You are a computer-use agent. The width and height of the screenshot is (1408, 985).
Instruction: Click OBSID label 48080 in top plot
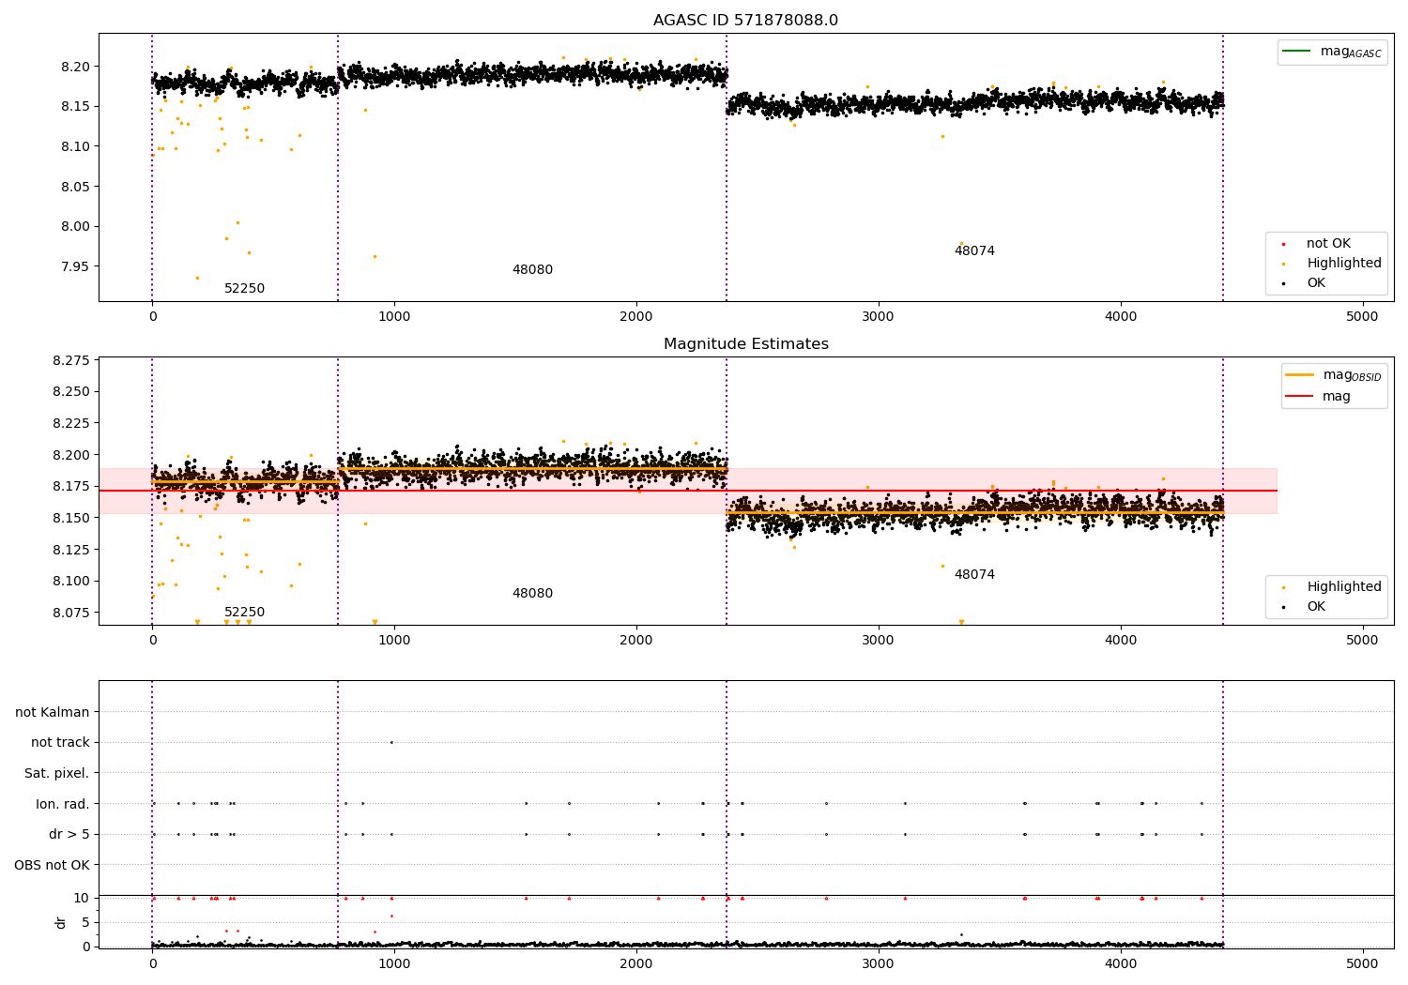pos(532,270)
